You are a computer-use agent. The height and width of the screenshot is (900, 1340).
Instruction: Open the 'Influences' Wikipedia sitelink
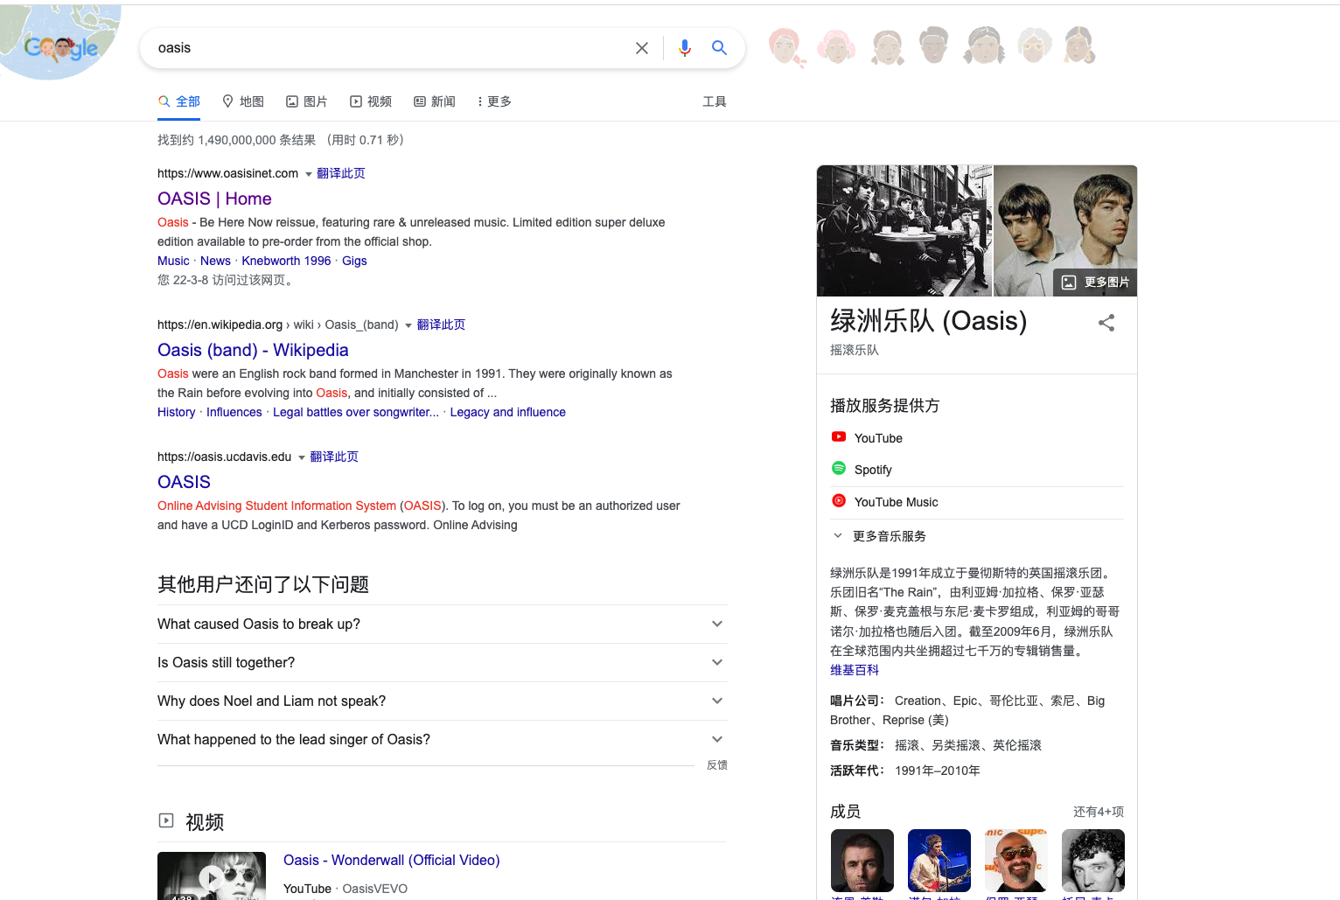[234, 412]
